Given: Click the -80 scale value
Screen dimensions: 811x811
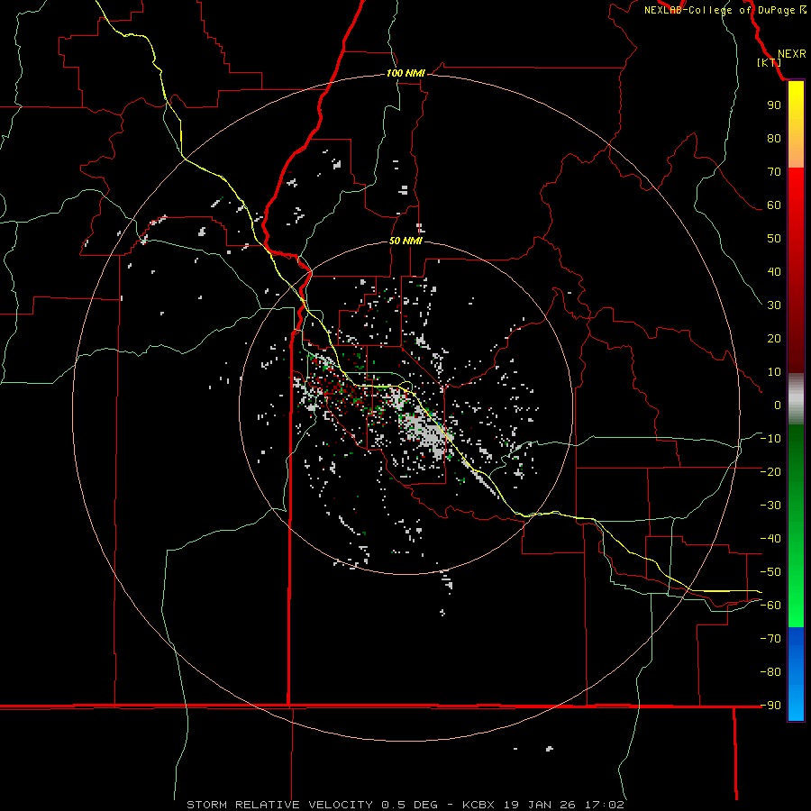Looking at the screenshot, I should pos(770,672).
